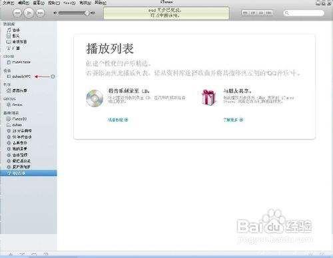Select the 90 年代音乐 smart playlist
The width and height of the screenshot is (333, 258).
point(19,137)
